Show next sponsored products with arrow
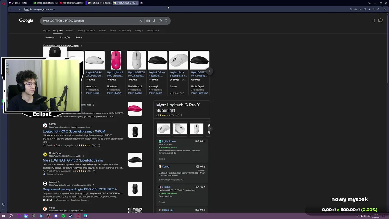This screenshot has width=389, height=219. pos(209,71)
